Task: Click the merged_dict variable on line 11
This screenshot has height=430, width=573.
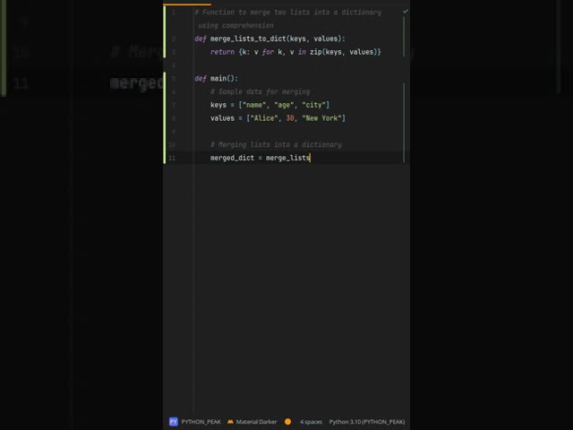Action: click(x=232, y=158)
